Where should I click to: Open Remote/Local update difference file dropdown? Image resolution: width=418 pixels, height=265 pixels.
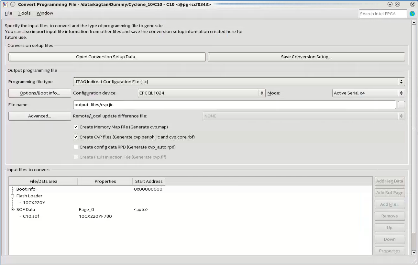click(304, 116)
